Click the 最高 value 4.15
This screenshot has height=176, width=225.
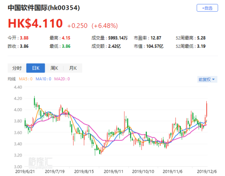coord(66,38)
